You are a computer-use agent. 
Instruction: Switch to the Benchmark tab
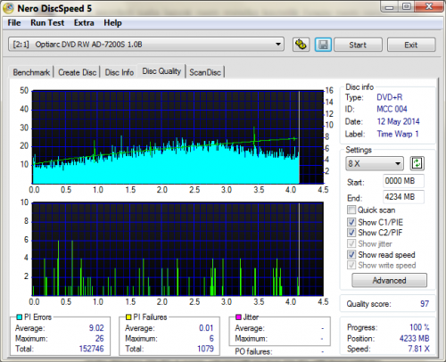pos(31,72)
